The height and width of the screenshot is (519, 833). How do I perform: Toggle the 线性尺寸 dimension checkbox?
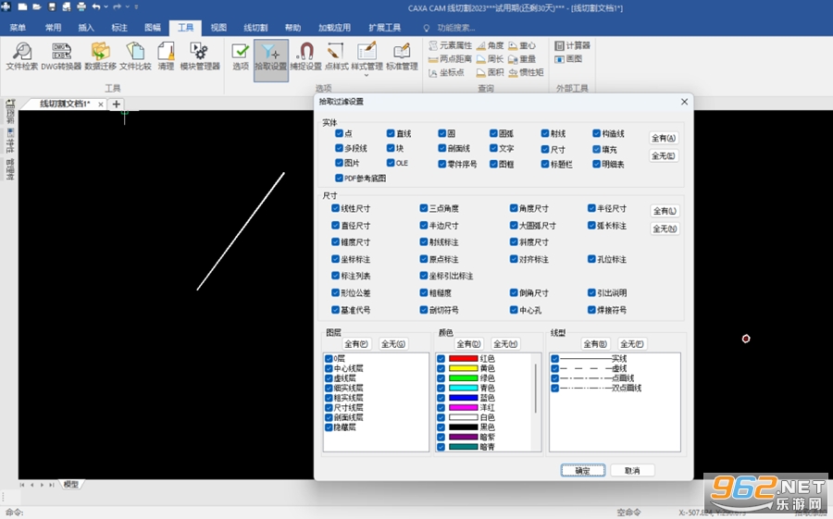pos(335,208)
